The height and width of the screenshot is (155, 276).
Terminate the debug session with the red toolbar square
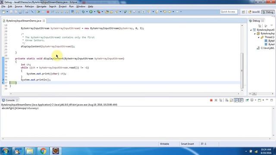pyautogui.click(x=48, y=12)
